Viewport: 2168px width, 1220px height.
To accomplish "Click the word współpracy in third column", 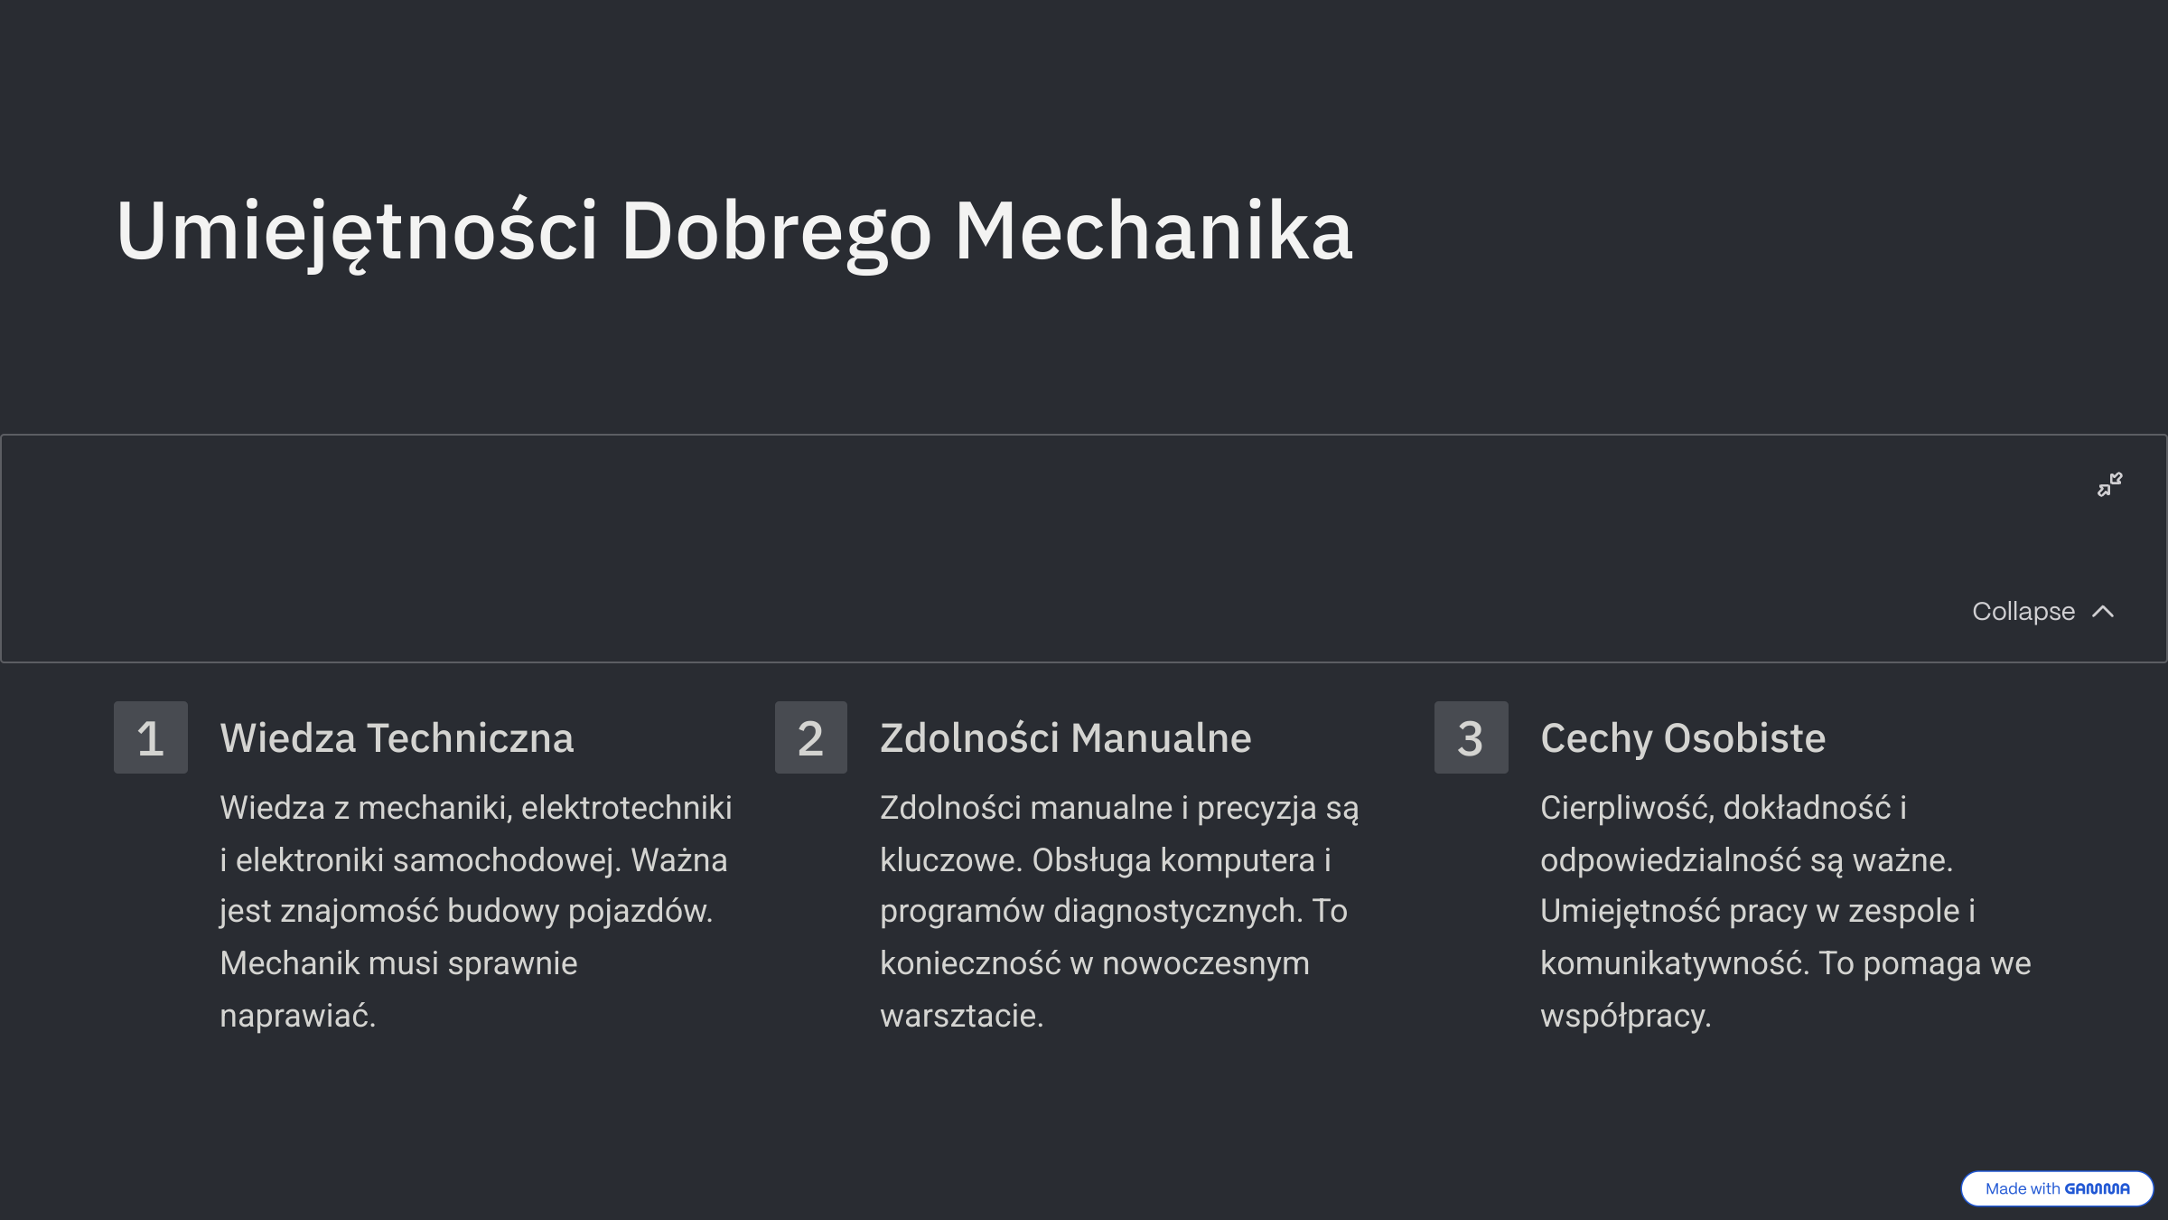I will tap(1625, 1016).
